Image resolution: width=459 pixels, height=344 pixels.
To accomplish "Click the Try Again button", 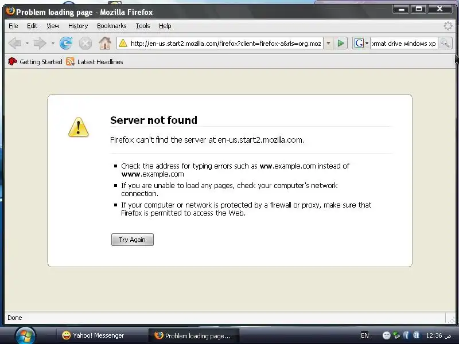I will [133, 240].
